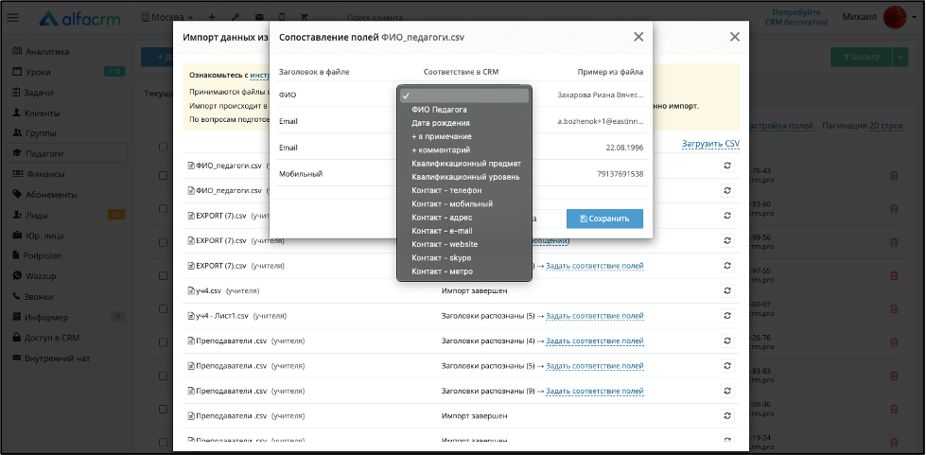Viewport: 926px width, 455px height.
Task: Open the Москва branch dropdown
Action: click(x=168, y=18)
